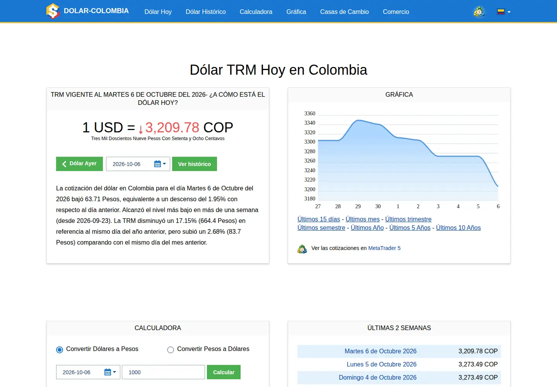This screenshot has height=387, width=557.
Task: Open the Últimos mes link
Action: coord(362,219)
